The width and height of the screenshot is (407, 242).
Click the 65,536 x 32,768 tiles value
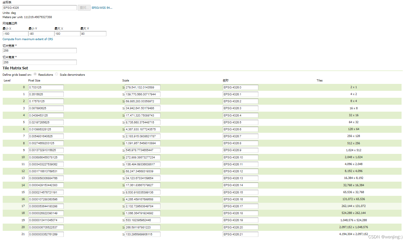[354, 192]
